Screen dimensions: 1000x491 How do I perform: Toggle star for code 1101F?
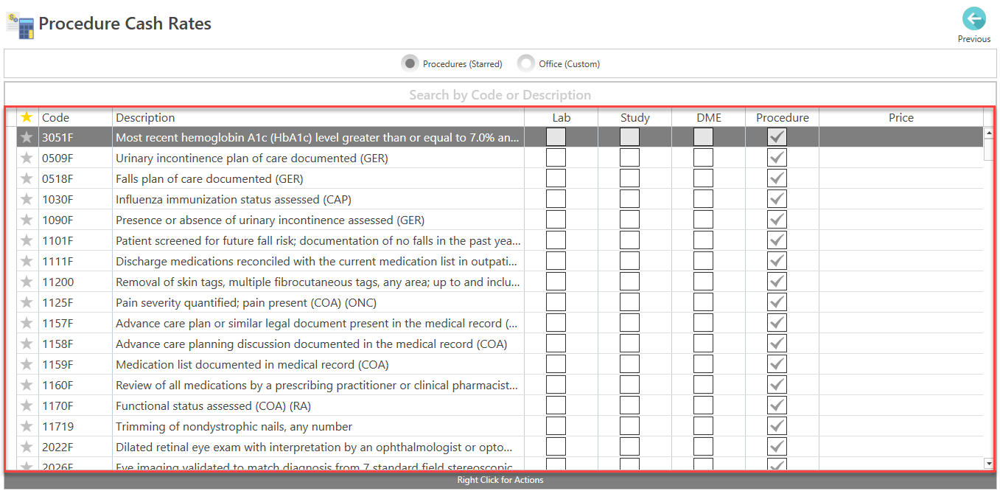pos(27,240)
